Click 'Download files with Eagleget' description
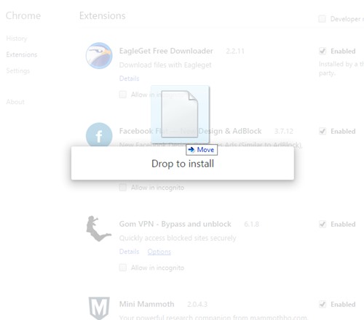This screenshot has width=364, height=320. [x=165, y=65]
